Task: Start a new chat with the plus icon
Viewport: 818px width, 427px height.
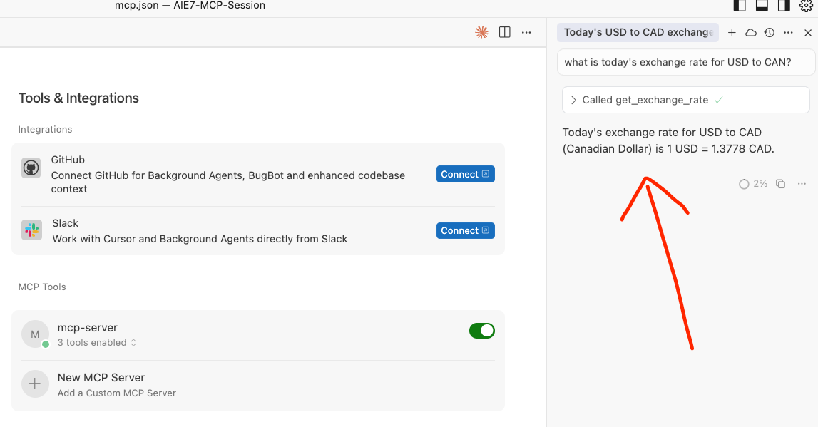Action: coord(732,32)
